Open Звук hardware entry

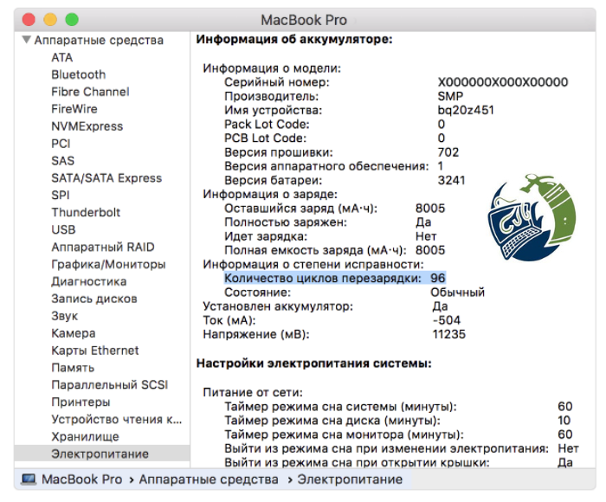(65, 316)
